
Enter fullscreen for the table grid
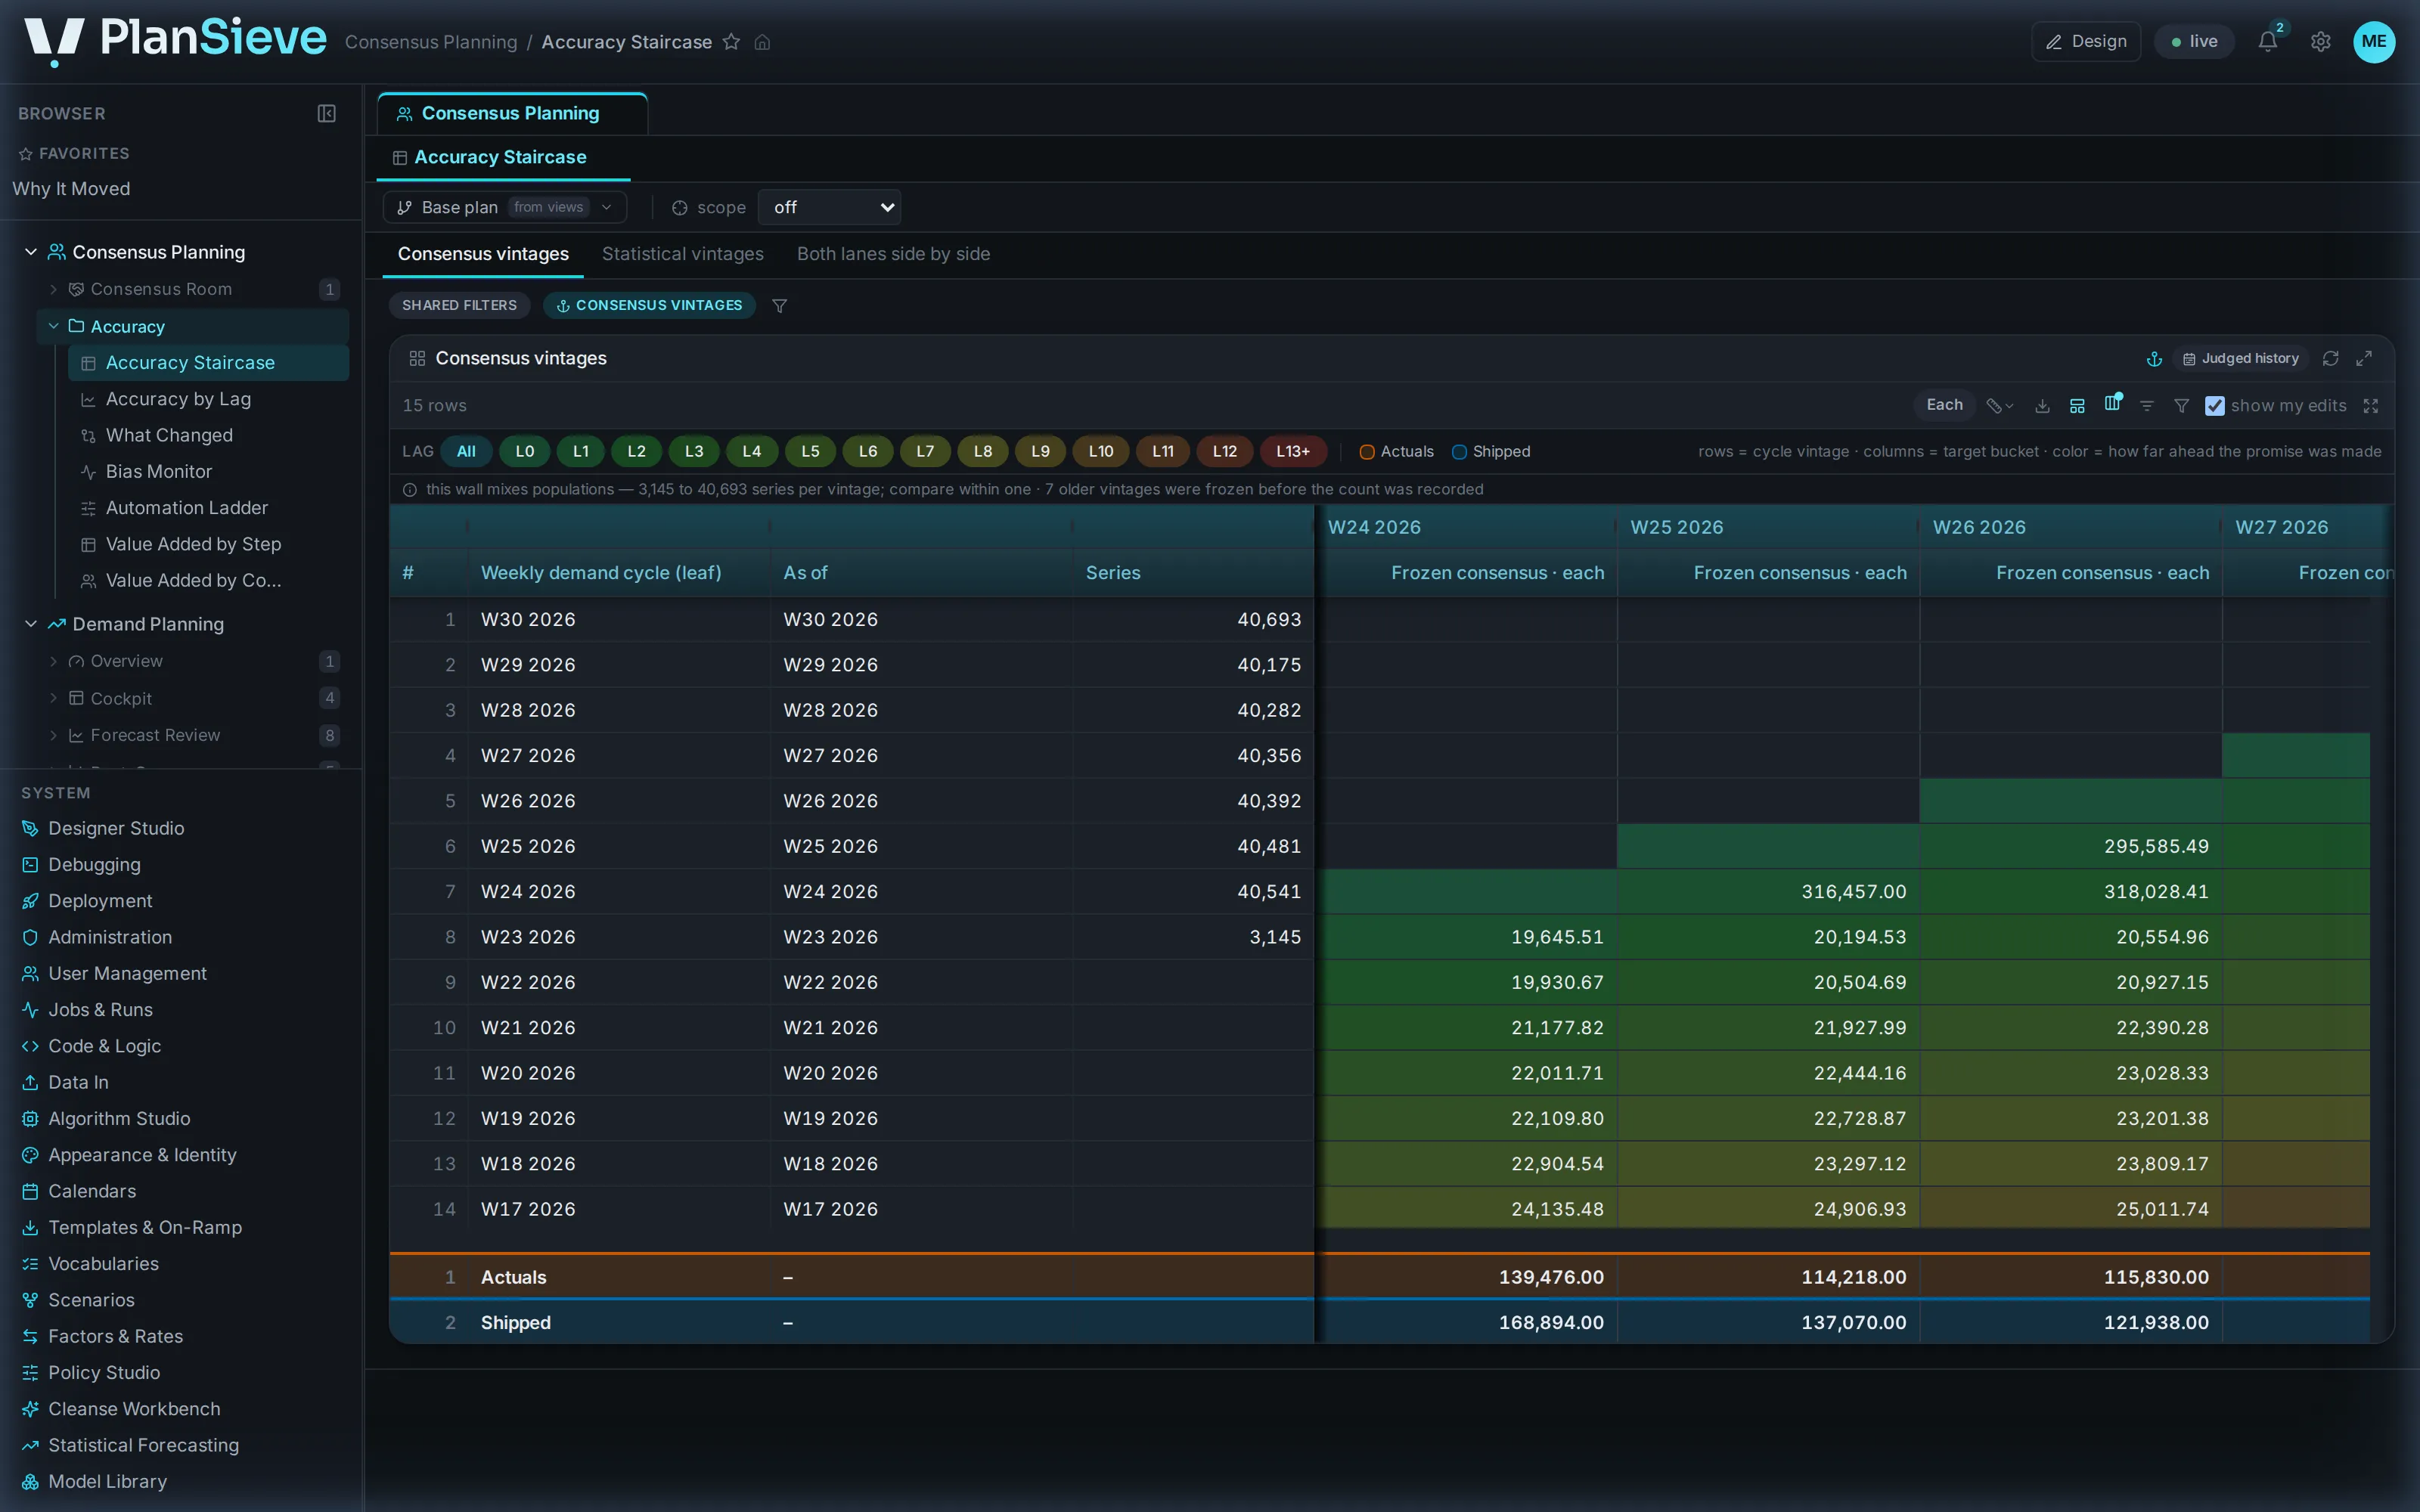coord(2370,406)
